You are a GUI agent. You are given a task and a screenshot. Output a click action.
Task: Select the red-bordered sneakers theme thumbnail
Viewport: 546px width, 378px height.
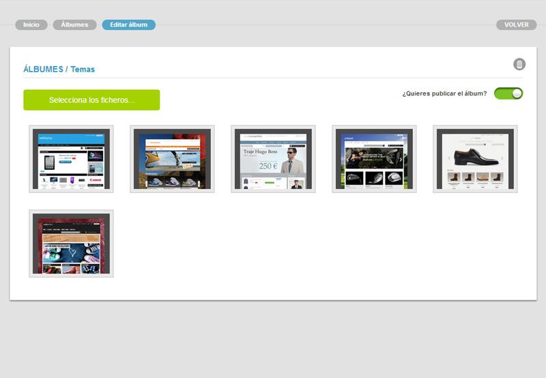[x=71, y=244]
